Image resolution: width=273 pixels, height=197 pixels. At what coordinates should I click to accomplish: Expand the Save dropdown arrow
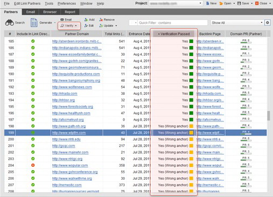point(251,3)
